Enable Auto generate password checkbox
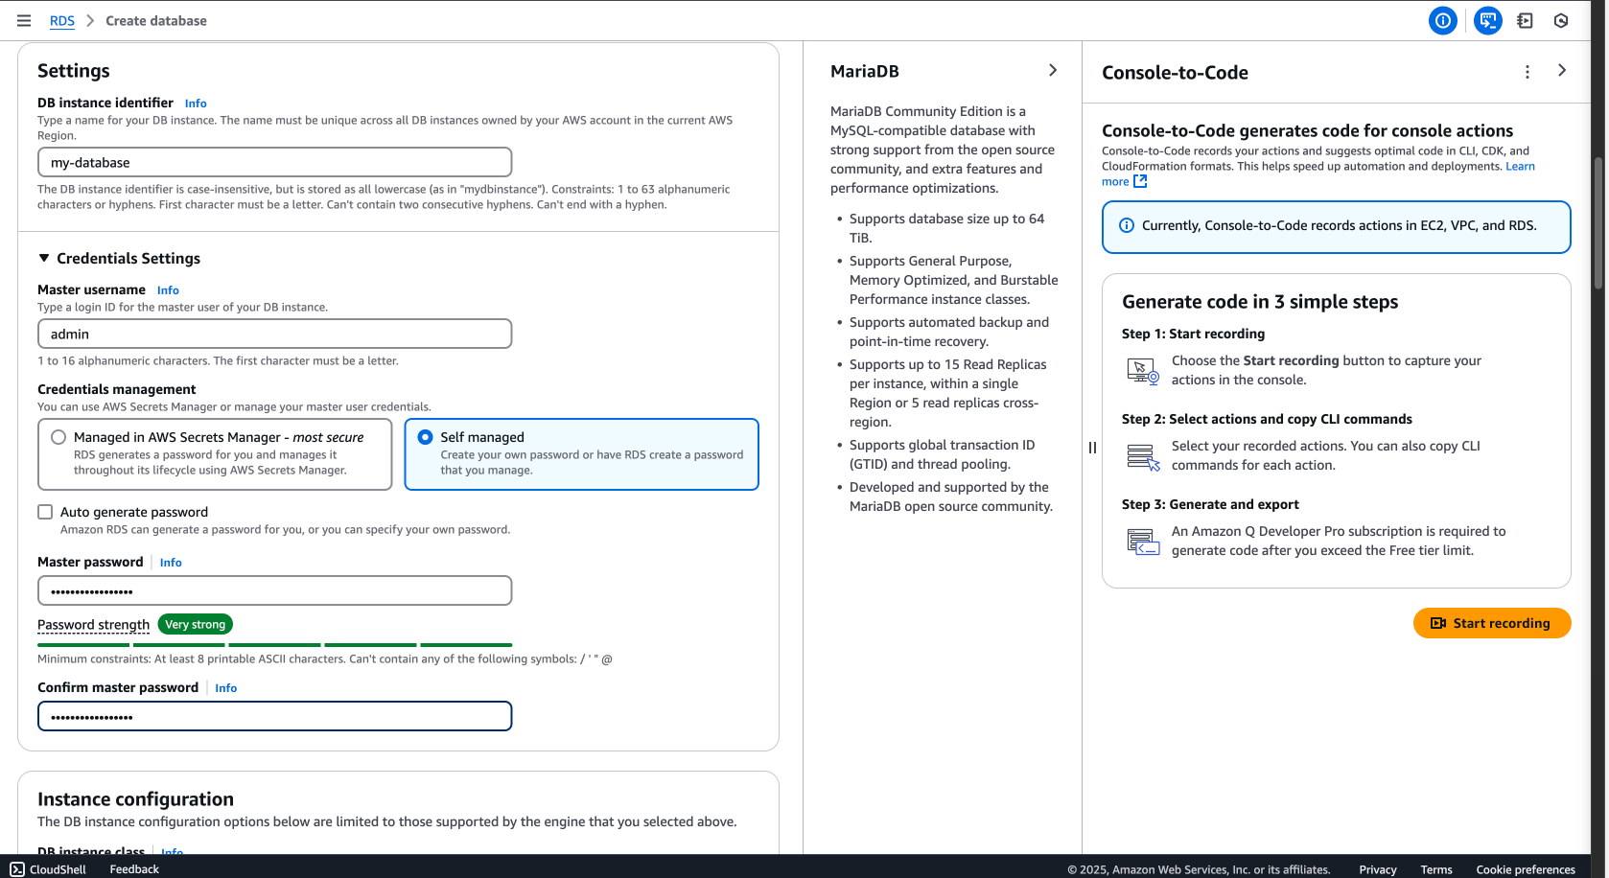 pyautogui.click(x=45, y=512)
